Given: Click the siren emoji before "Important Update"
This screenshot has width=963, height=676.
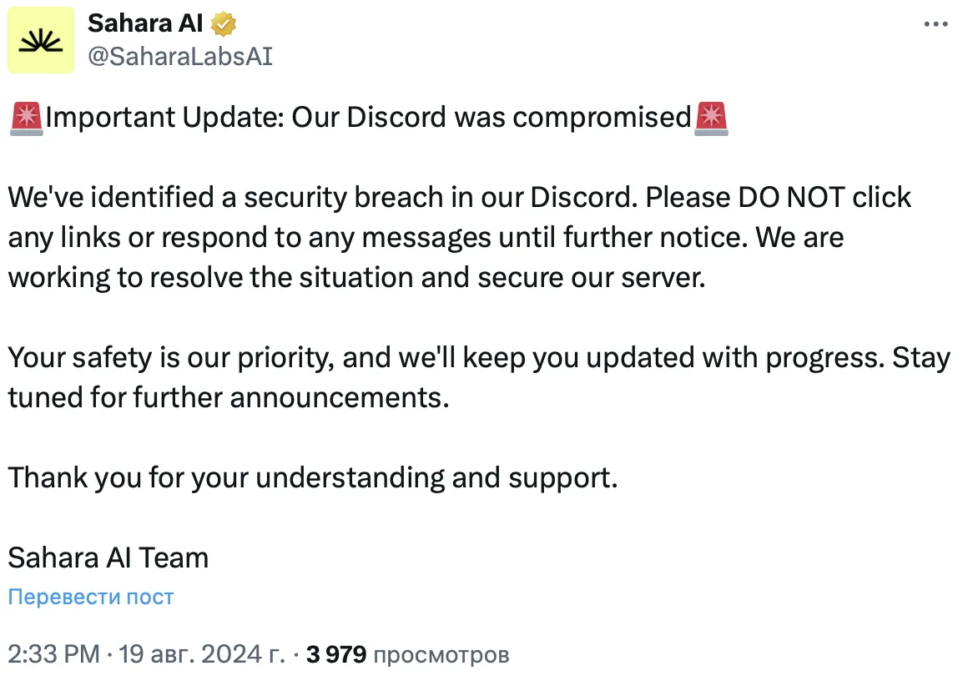Looking at the screenshot, I should click(x=27, y=118).
